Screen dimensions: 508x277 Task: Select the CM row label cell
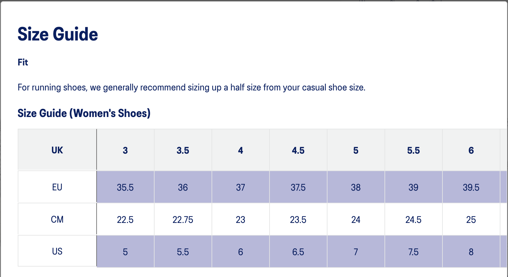coord(57,219)
